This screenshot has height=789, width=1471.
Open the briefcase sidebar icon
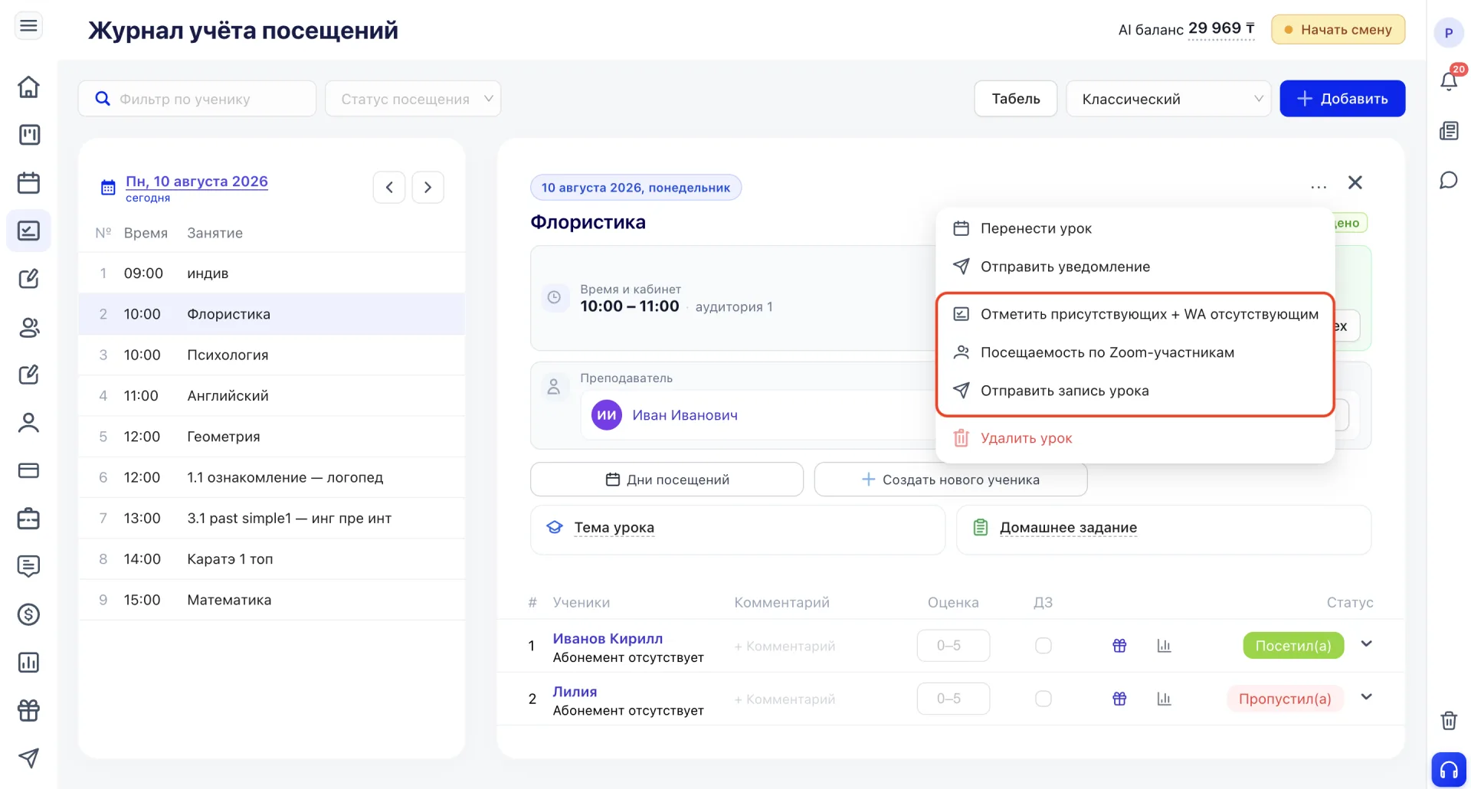click(28, 519)
